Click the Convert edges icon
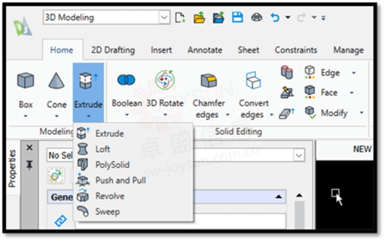The image size is (385, 241). point(253,80)
